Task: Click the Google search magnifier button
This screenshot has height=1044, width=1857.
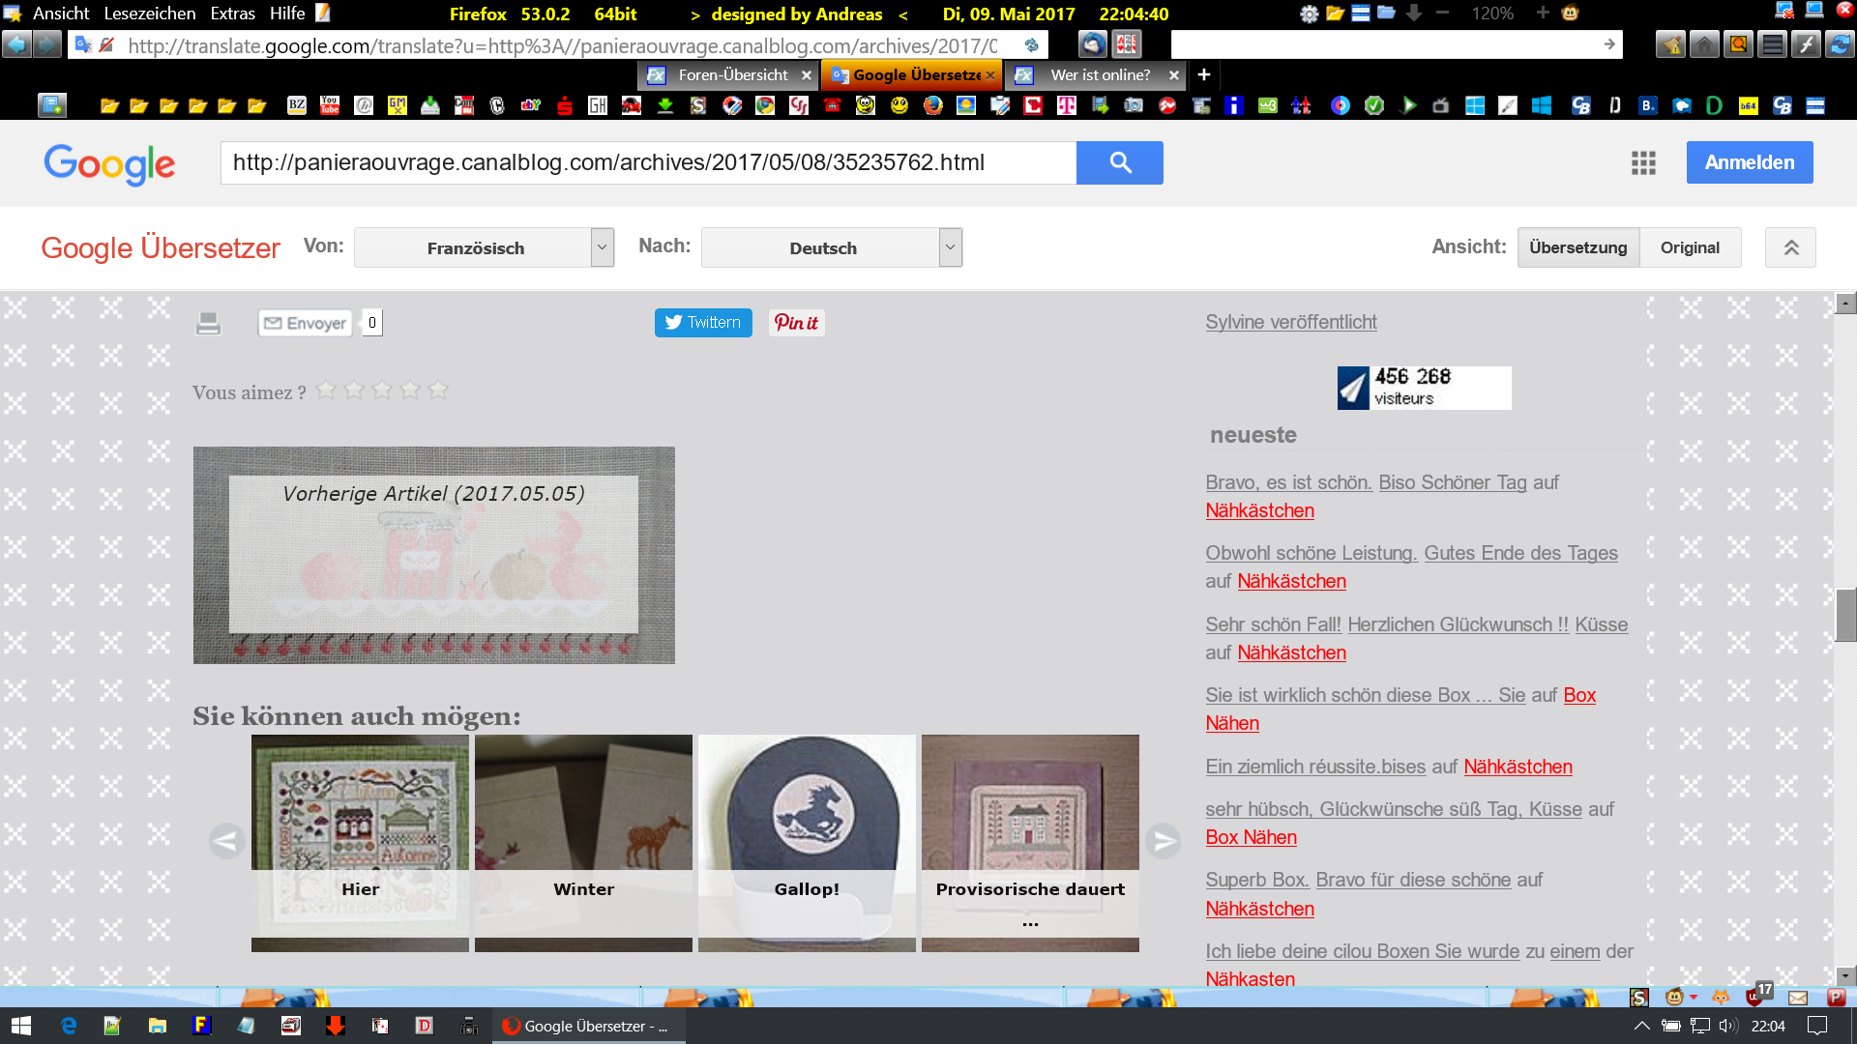Action: pyautogui.click(x=1119, y=162)
